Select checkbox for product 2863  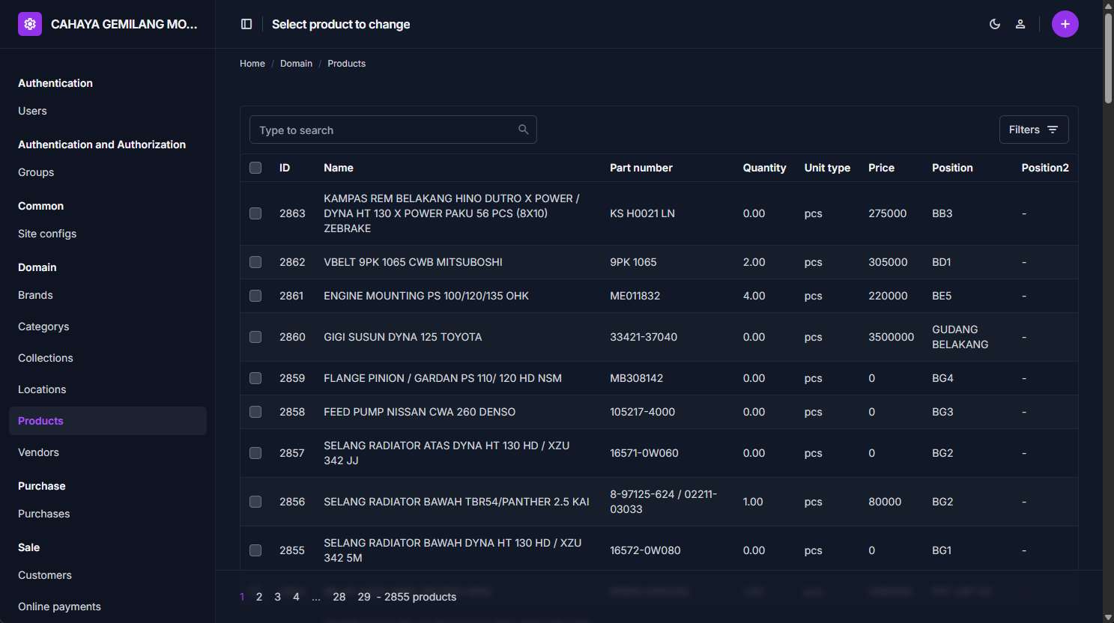(x=255, y=213)
